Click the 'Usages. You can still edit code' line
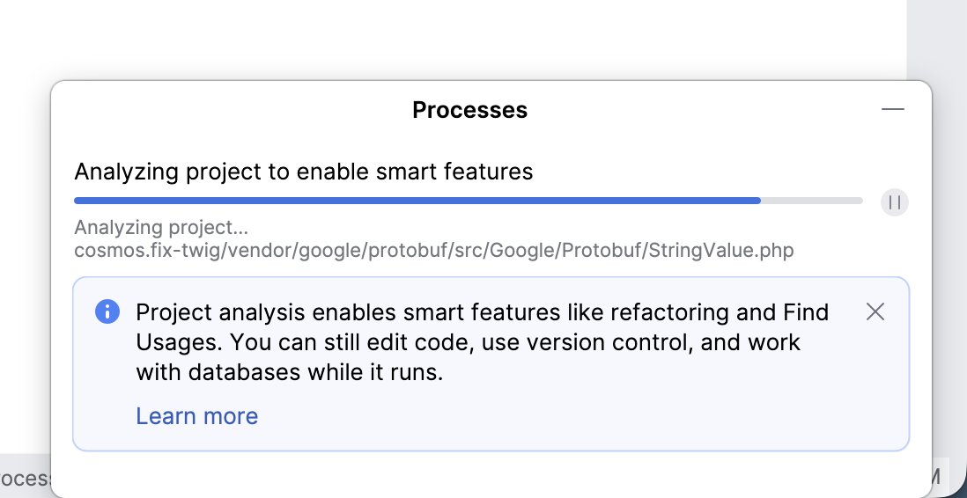 [x=468, y=342]
